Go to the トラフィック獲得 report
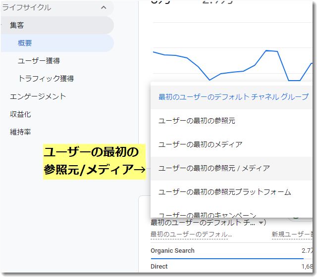Viewport: 317px width, 277px height. pyautogui.click(x=46, y=79)
